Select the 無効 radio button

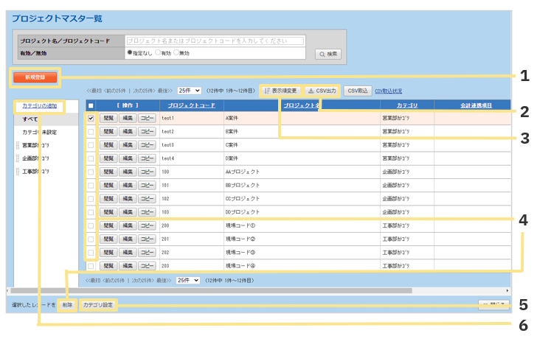(x=176, y=53)
